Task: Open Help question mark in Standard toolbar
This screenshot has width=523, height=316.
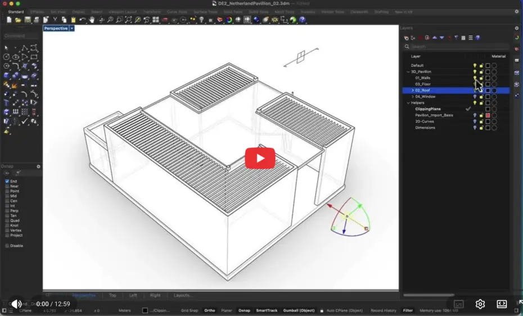Action: (x=302, y=20)
